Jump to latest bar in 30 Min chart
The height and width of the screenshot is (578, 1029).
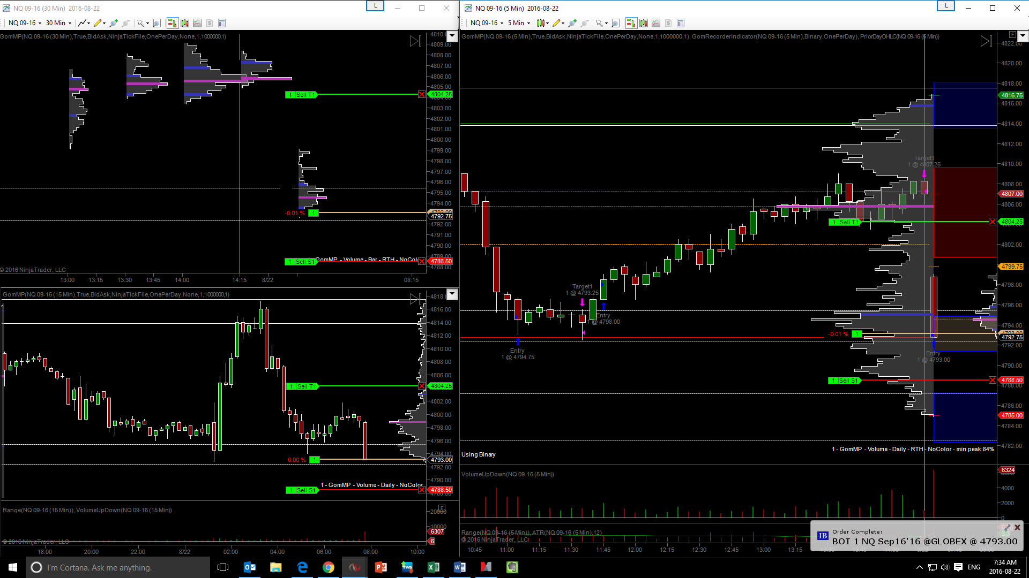pyautogui.click(x=415, y=41)
